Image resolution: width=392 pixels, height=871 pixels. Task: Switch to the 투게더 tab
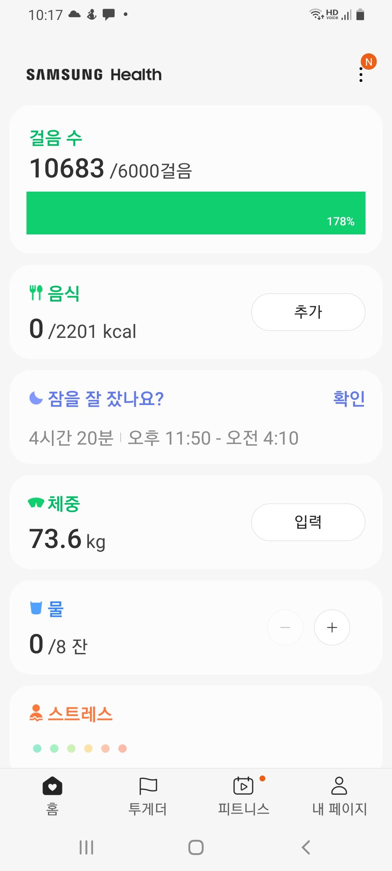click(148, 796)
